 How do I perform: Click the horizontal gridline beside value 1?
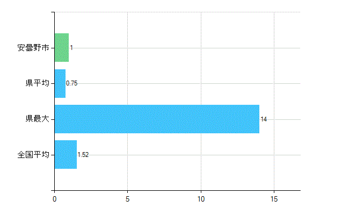click(186, 48)
